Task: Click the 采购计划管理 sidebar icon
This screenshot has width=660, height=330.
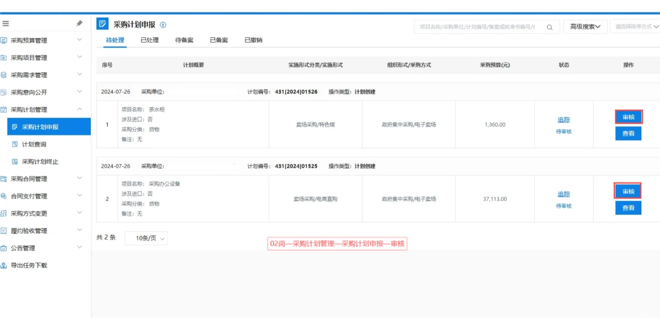Action: (4, 109)
